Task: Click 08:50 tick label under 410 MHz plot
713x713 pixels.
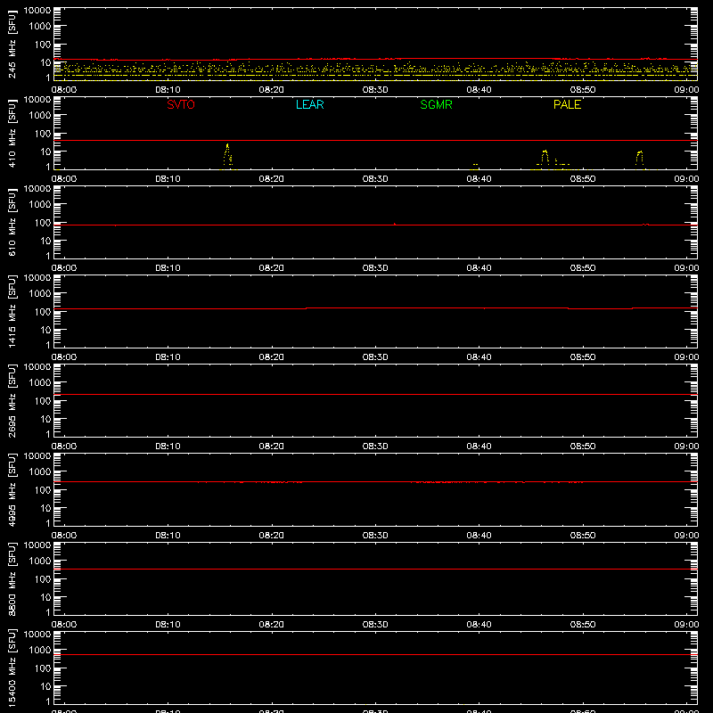Action: point(583,179)
